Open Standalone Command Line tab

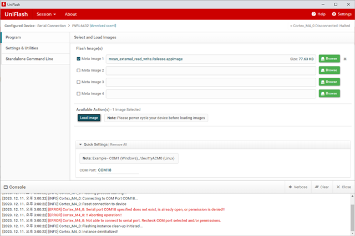pyautogui.click(x=35, y=59)
